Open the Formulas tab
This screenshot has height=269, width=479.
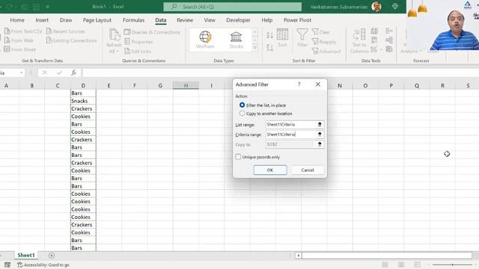[133, 20]
